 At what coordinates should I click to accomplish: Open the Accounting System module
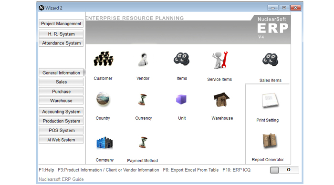point(61,112)
